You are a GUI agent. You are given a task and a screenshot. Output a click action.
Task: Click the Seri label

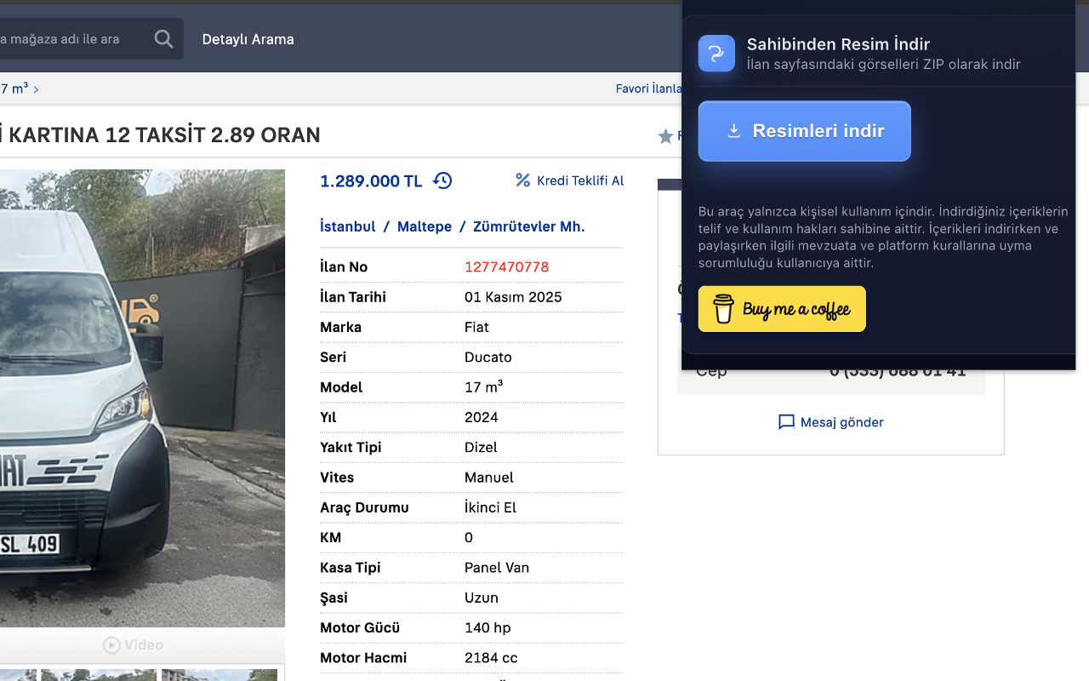coord(333,358)
